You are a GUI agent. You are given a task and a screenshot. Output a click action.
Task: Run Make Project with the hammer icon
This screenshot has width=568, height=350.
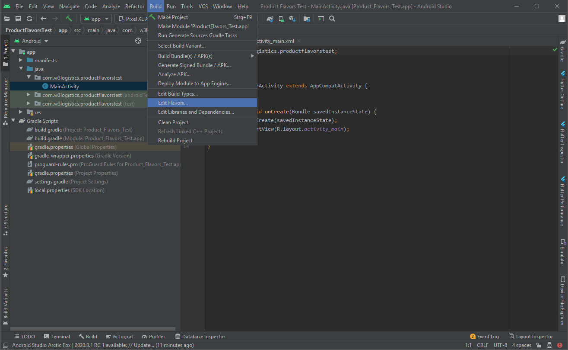(x=69, y=19)
